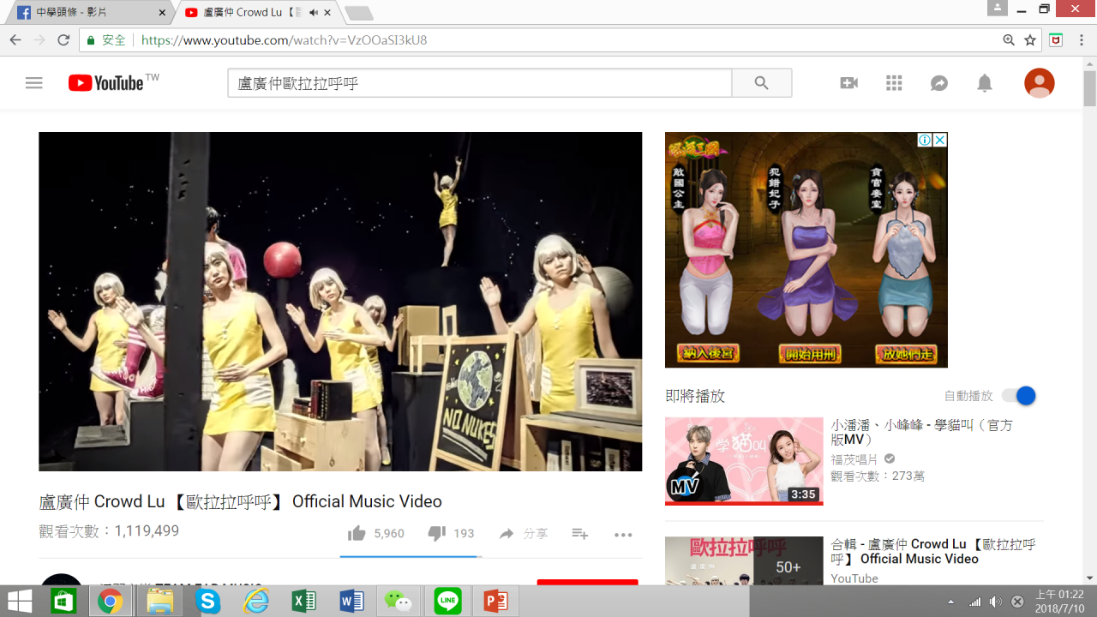Click the video player frame
1097x617 pixels.
[x=340, y=302]
